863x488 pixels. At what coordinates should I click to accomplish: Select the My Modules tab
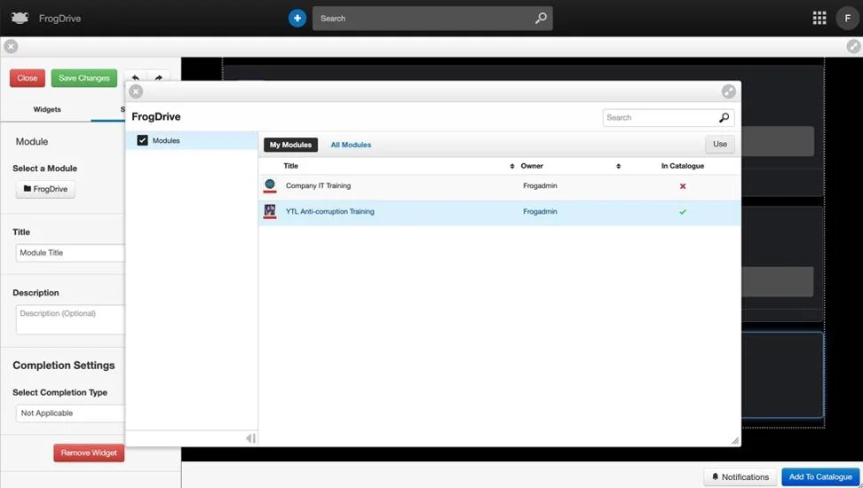(290, 145)
